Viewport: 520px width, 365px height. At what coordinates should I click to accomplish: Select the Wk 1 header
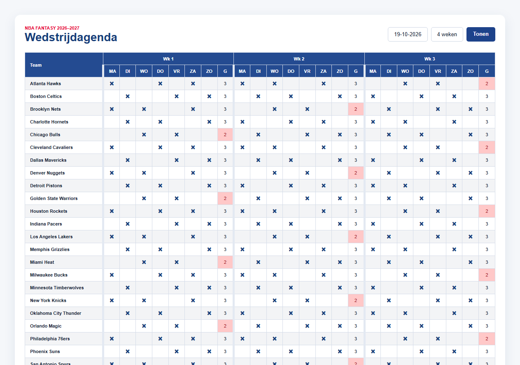pyautogui.click(x=168, y=59)
